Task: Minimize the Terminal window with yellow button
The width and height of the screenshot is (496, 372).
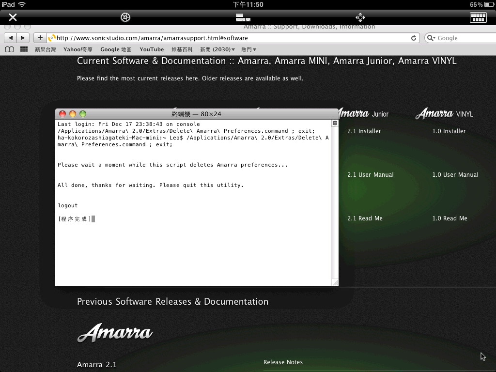Action: pos(73,114)
